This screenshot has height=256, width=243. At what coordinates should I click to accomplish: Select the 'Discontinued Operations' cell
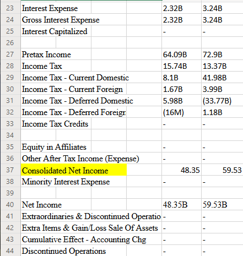pos(64,250)
